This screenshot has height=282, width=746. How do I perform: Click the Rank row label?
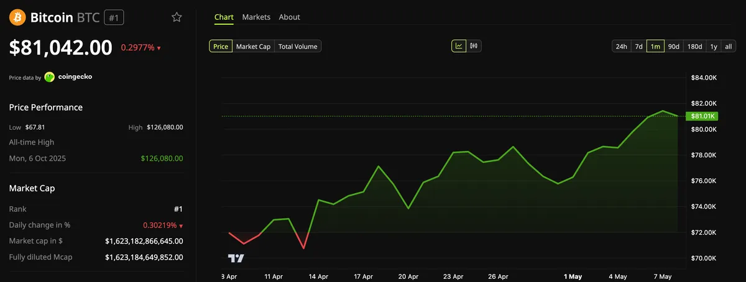click(x=18, y=209)
